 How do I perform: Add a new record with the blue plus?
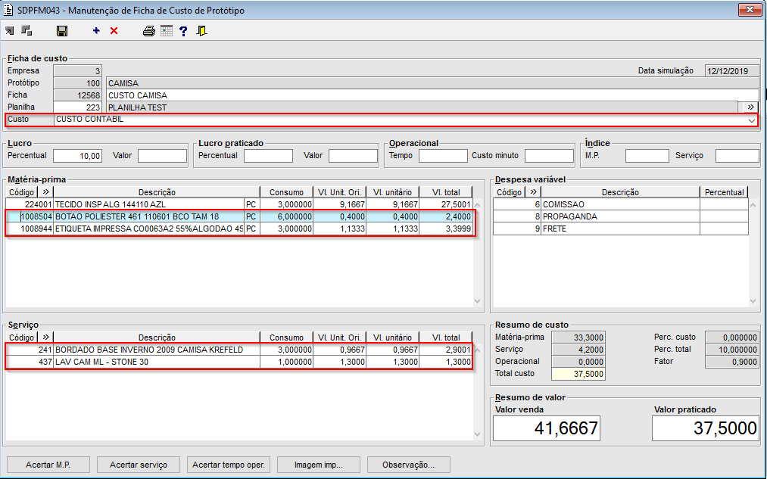(96, 31)
